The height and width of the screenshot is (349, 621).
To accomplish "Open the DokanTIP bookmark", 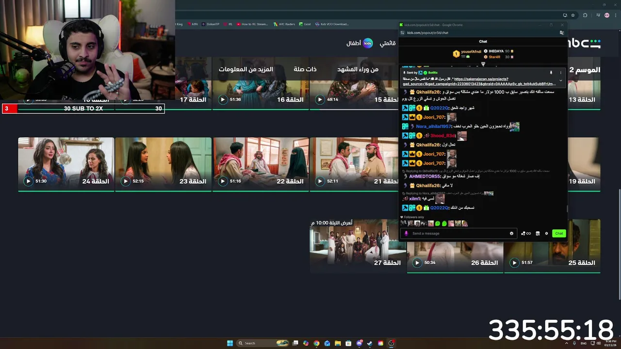I will pos(211,24).
